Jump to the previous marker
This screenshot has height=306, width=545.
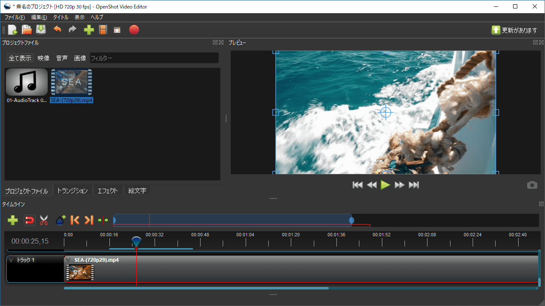click(75, 220)
